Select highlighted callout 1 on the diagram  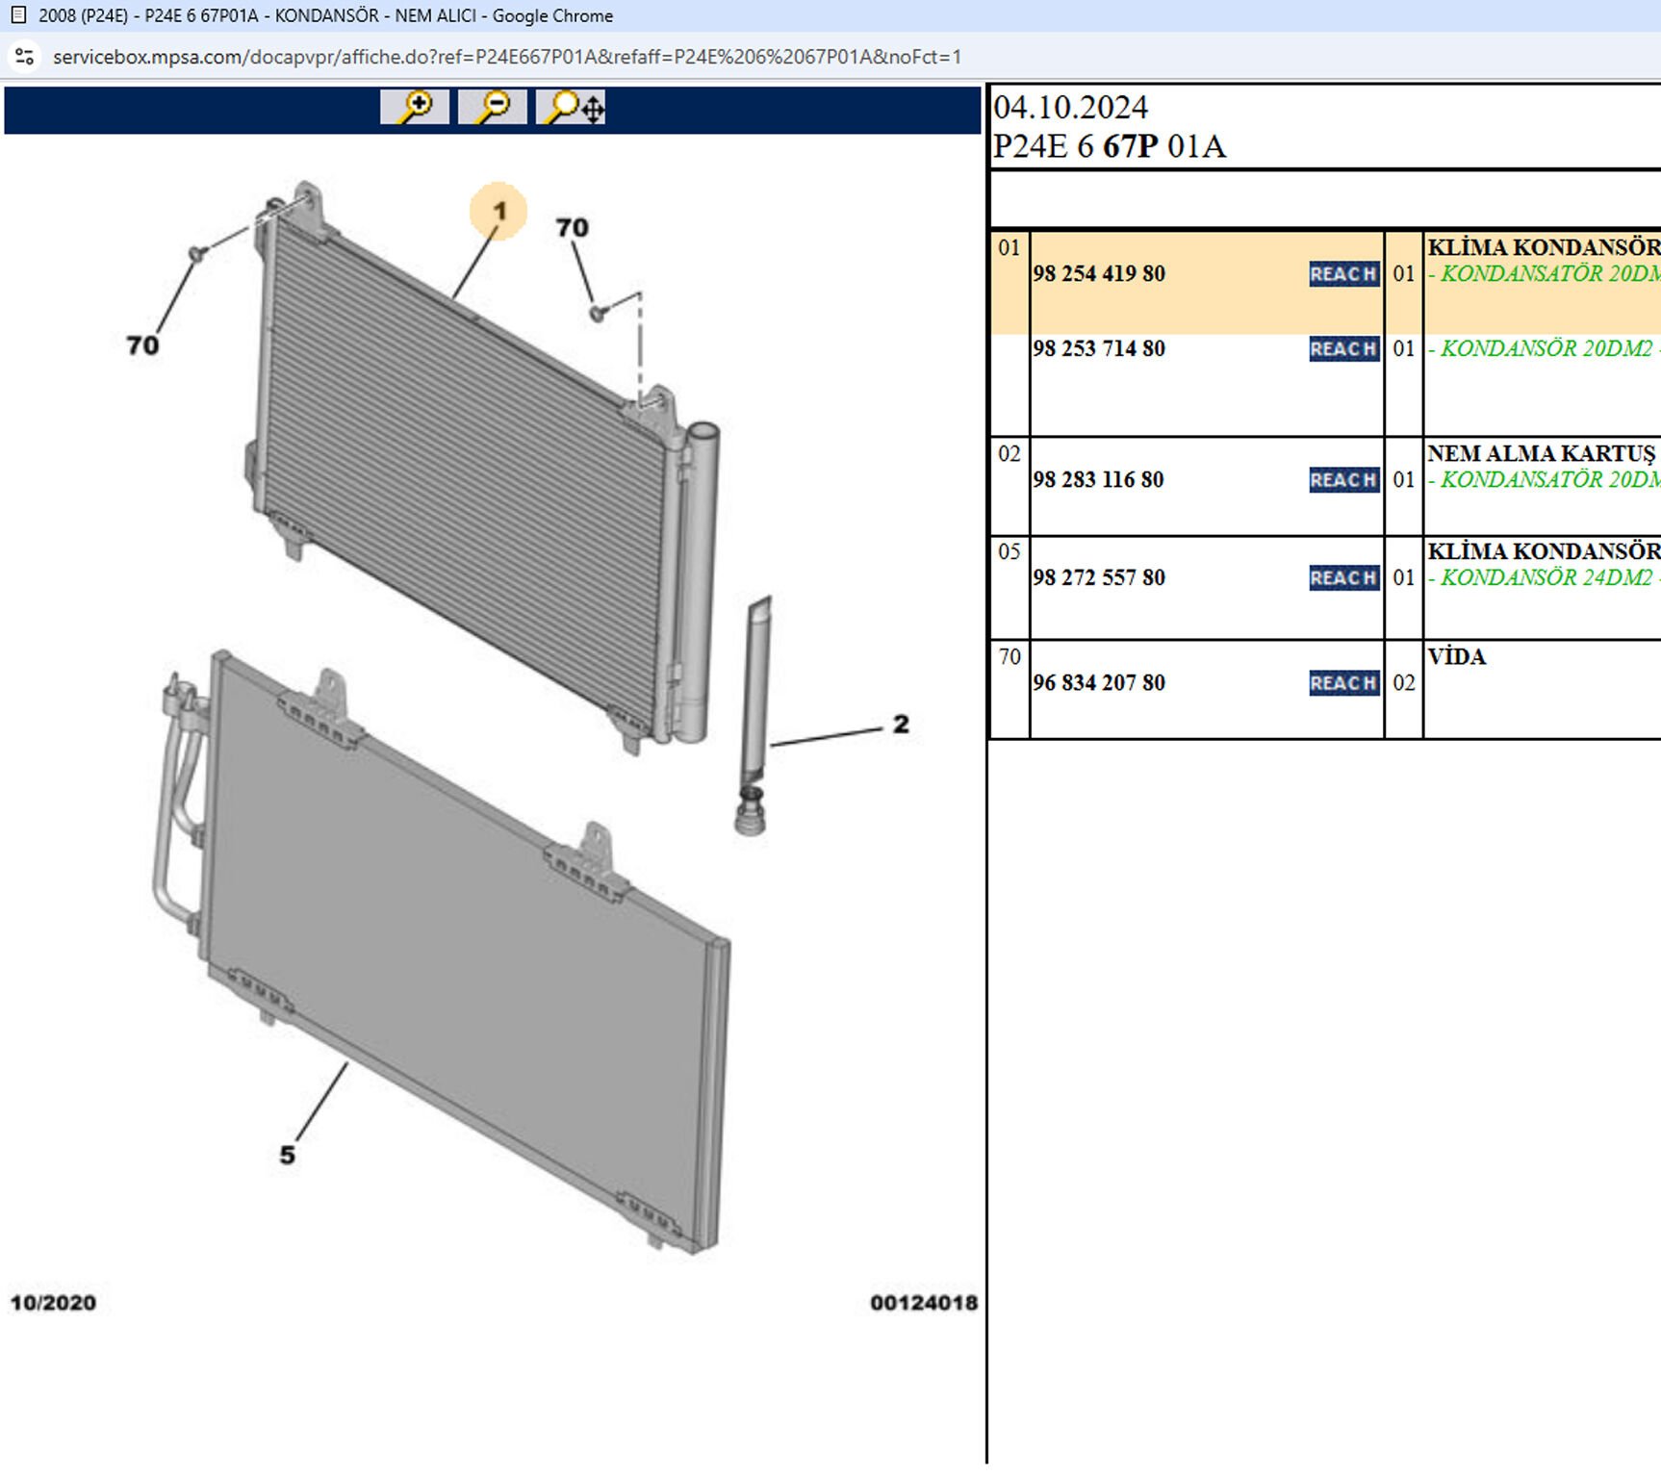[498, 211]
